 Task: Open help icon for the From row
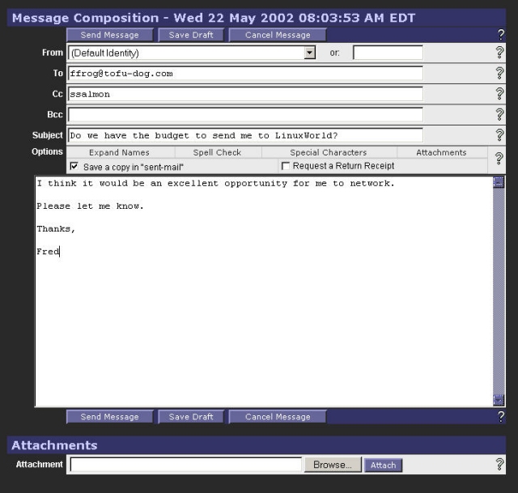pyautogui.click(x=499, y=52)
